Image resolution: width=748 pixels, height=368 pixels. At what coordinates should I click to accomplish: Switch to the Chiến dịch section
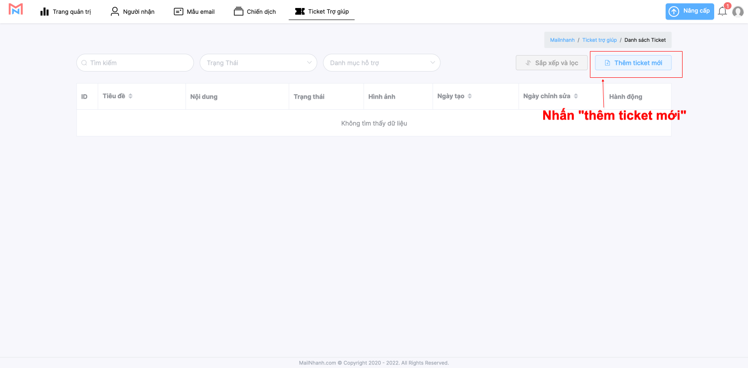click(x=255, y=12)
